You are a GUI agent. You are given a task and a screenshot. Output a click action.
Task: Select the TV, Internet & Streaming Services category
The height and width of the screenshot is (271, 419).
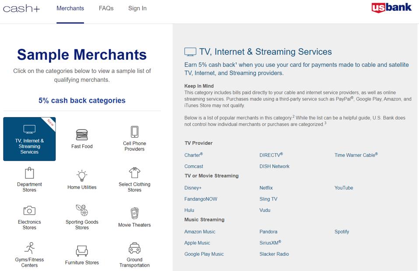coord(29,139)
